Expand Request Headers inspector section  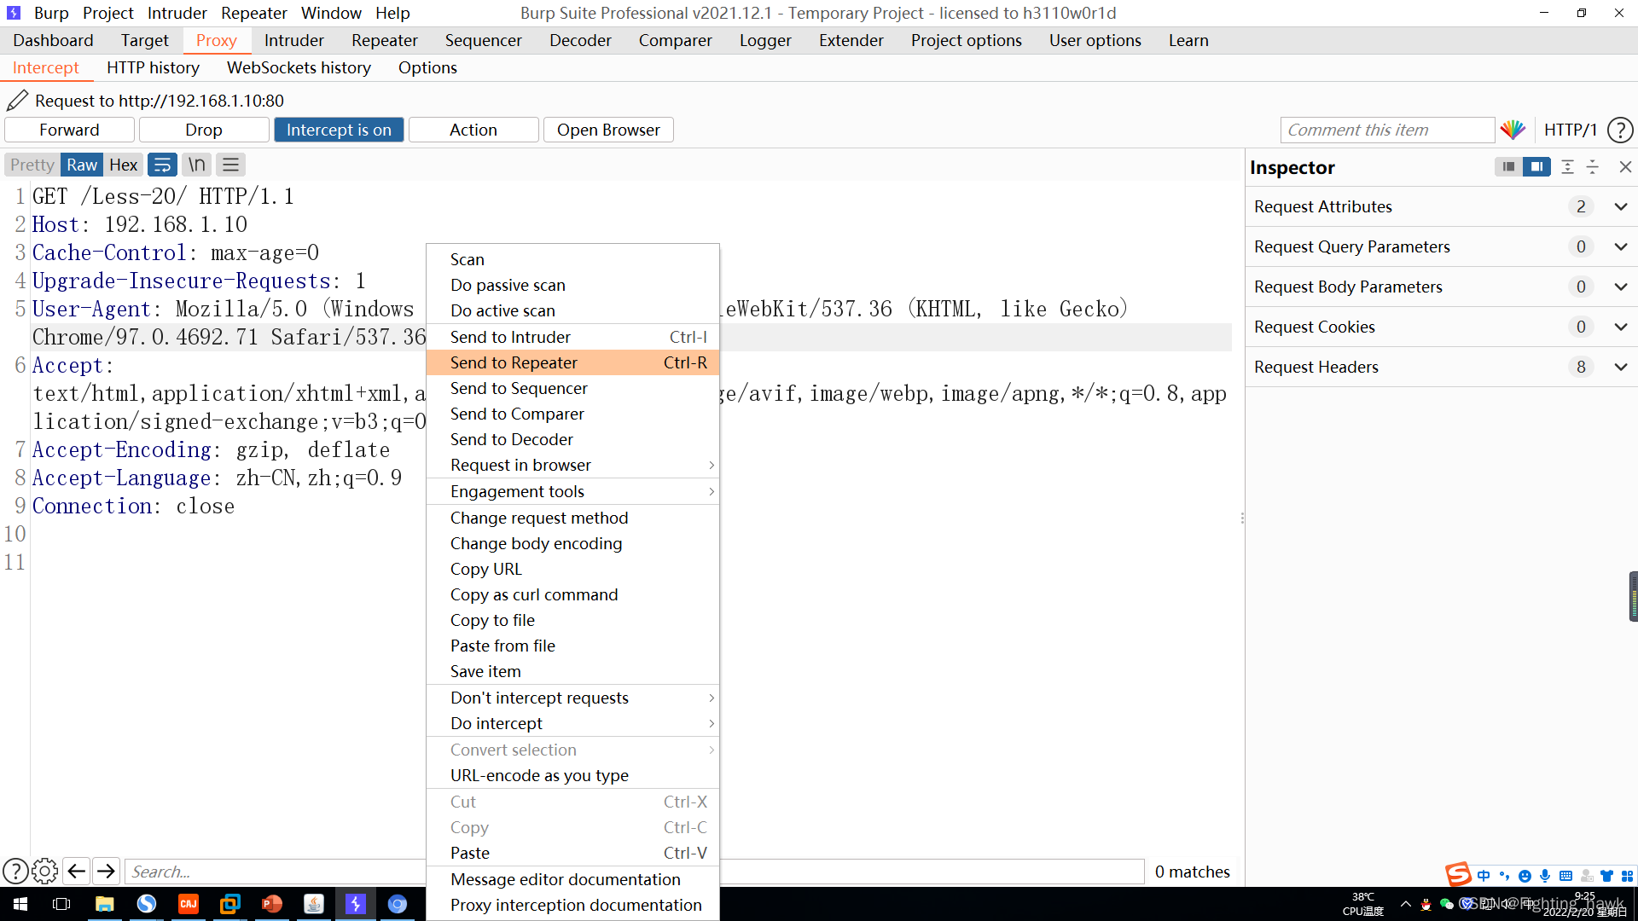(x=1620, y=366)
